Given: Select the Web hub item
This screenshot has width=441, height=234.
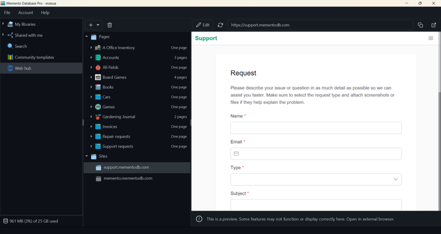Looking at the screenshot, I should (41, 68).
